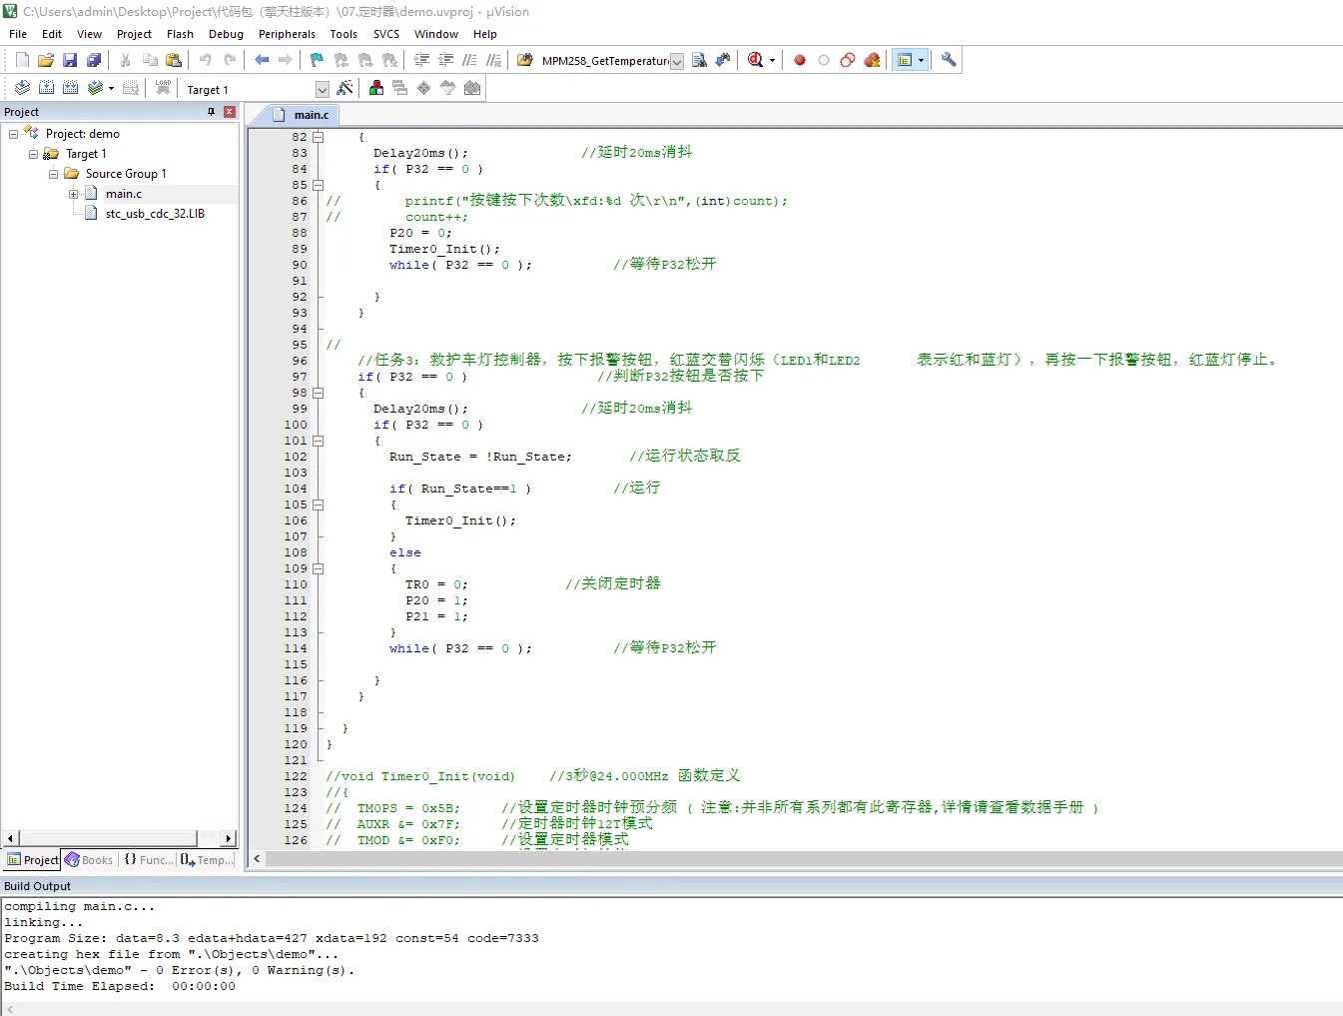Switch to the Books panel tab

click(x=90, y=860)
